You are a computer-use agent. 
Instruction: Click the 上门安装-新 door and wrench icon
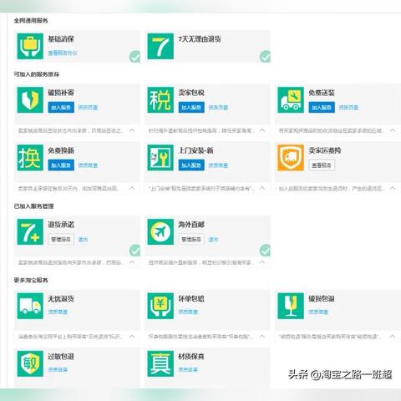160,158
